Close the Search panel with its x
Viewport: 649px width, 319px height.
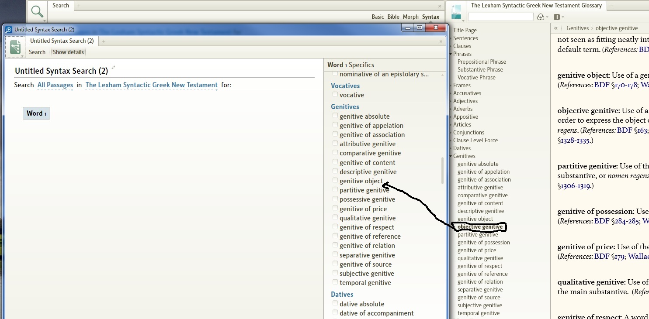coord(440,6)
